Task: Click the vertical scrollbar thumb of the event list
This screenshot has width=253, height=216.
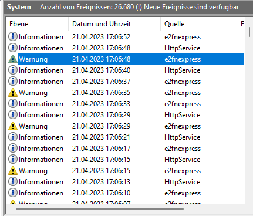Action: point(249,32)
